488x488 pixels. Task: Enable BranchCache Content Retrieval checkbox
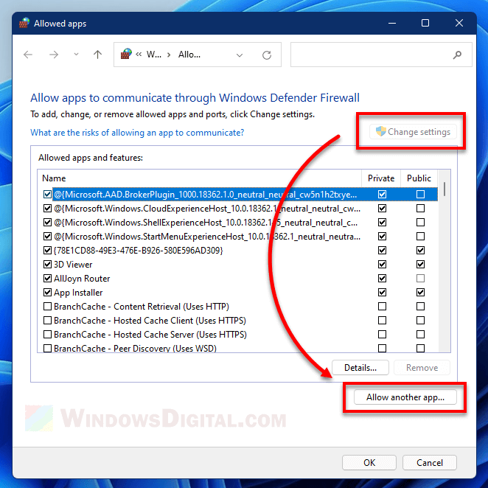pos(47,307)
